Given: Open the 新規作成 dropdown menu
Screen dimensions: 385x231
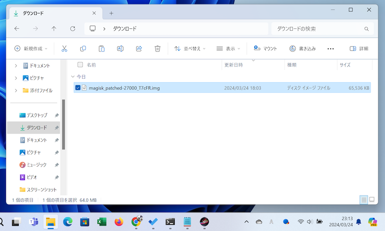Looking at the screenshot, I should 31,49.
